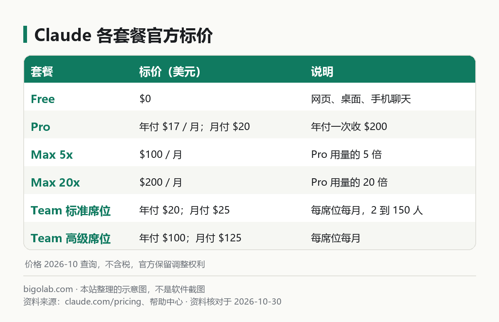This screenshot has height=322, width=499.
Task: Click the footnote "价格 2026-10 查询，不含税，官方保留调整权利"
Action: click(115, 264)
